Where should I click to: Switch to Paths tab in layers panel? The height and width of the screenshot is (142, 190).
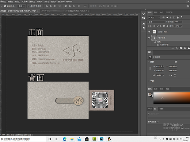click(x=161, y=12)
